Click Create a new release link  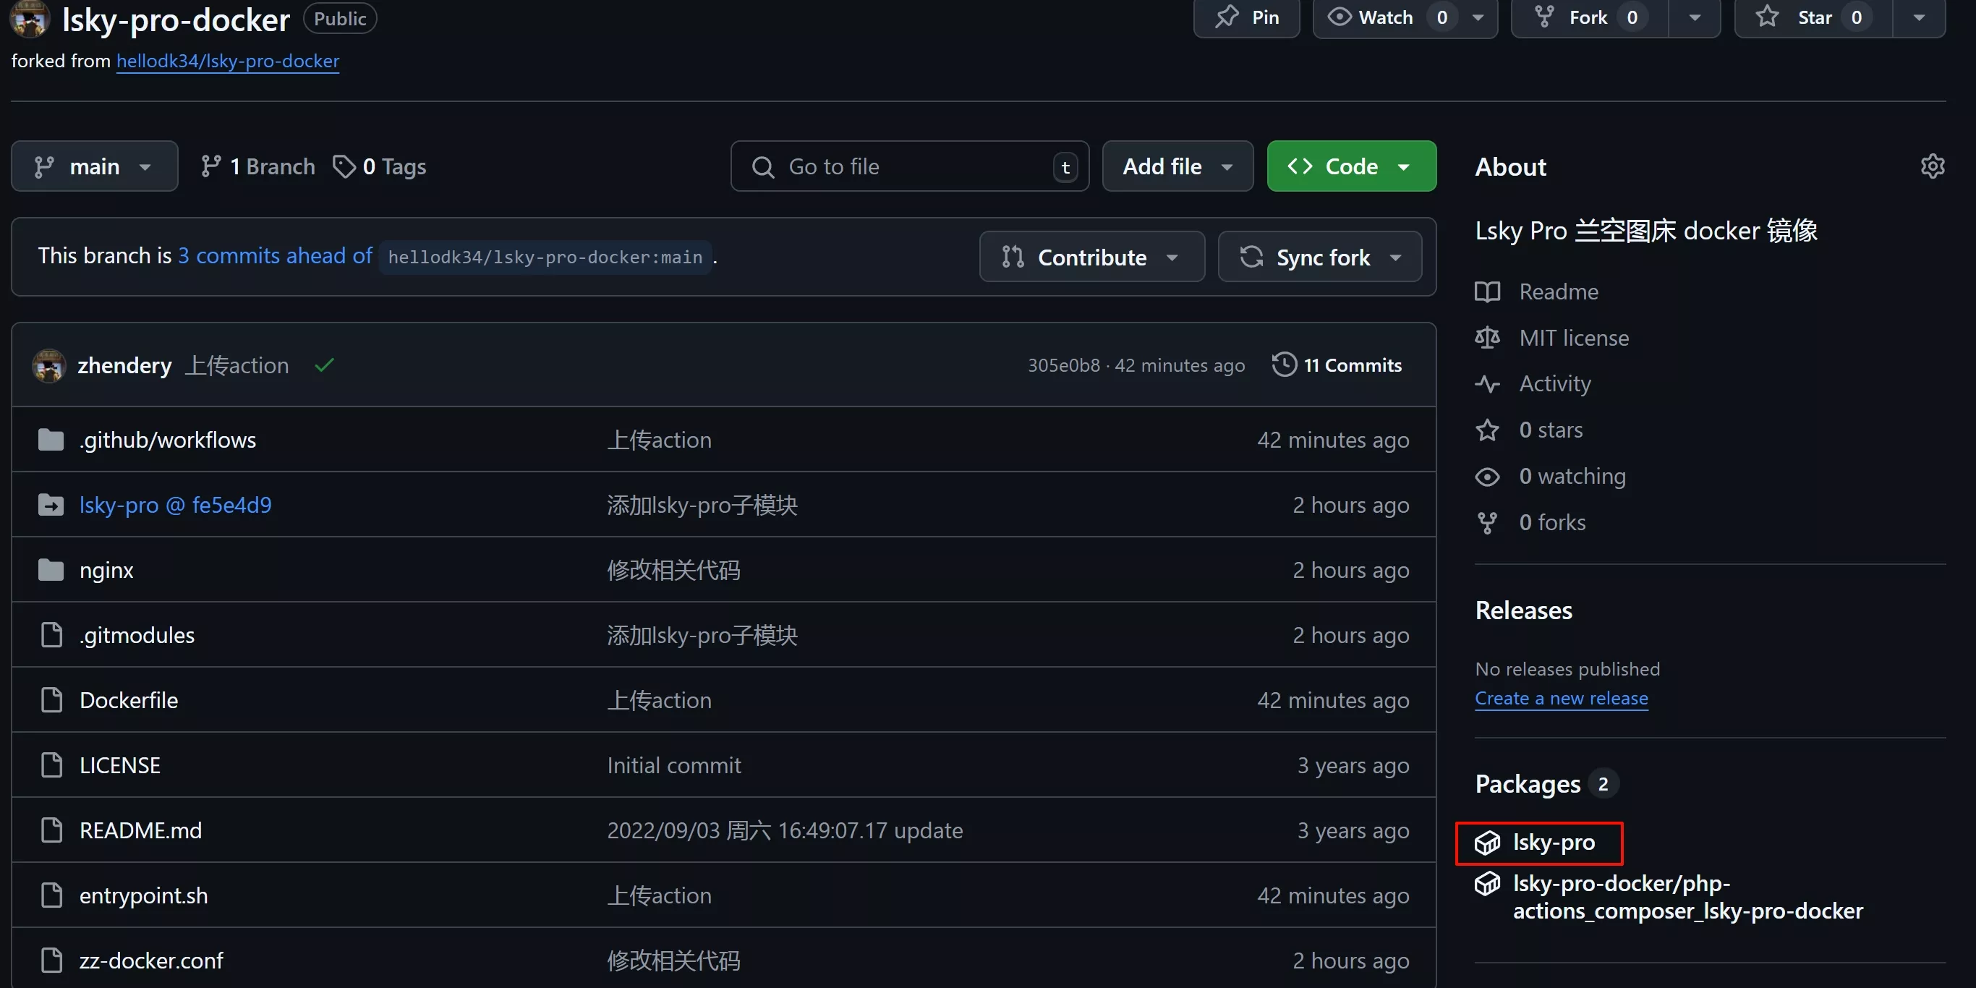(x=1561, y=698)
